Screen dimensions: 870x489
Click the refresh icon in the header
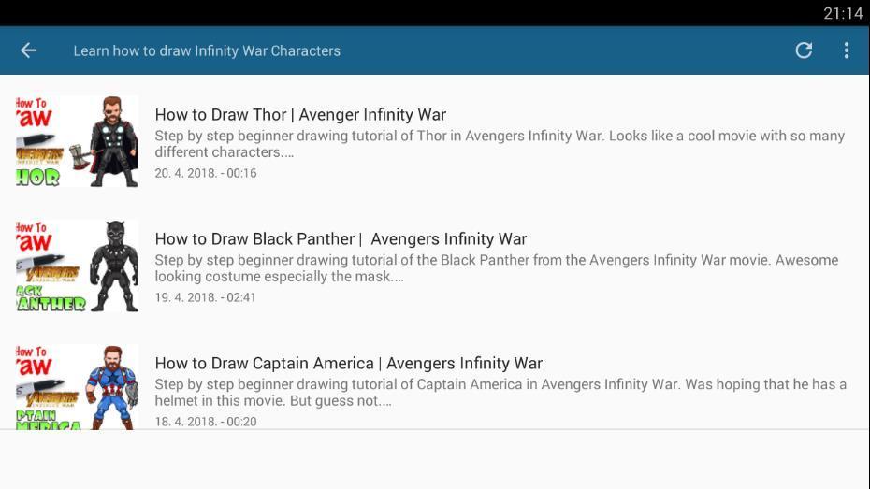(804, 50)
